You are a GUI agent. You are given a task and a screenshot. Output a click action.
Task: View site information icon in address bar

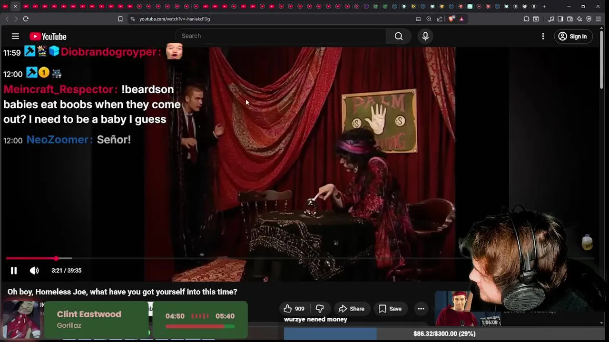pyautogui.click(x=133, y=19)
